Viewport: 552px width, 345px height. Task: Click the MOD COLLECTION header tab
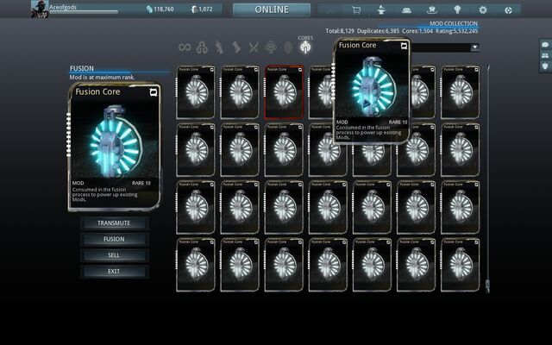454,23
